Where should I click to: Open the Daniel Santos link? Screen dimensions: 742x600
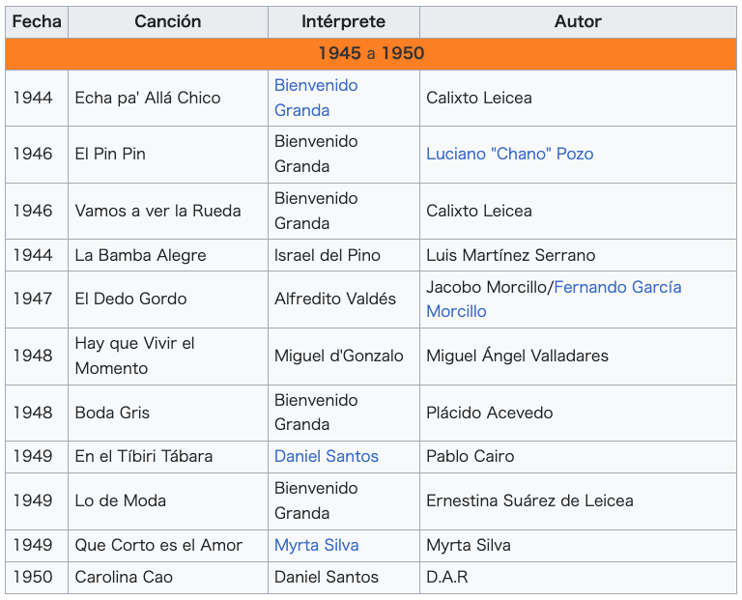(327, 457)
